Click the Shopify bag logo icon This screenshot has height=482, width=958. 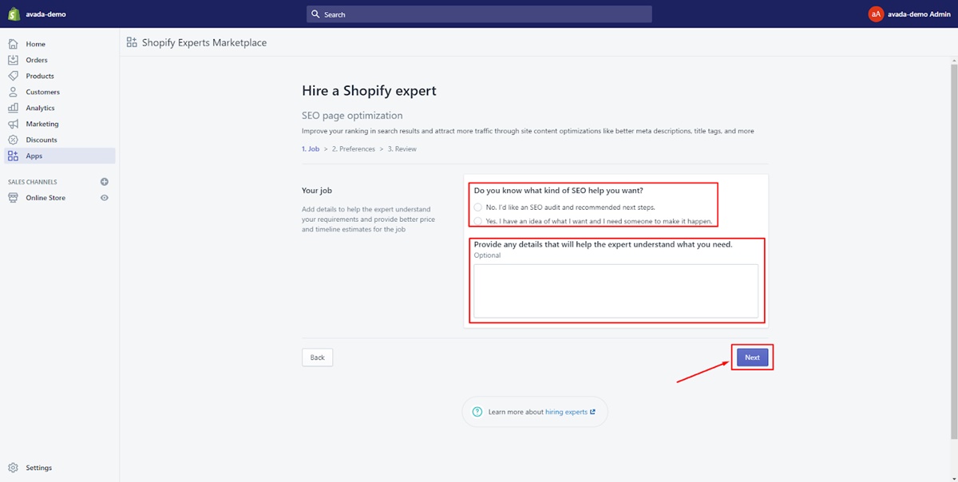[x=14, y=14]
